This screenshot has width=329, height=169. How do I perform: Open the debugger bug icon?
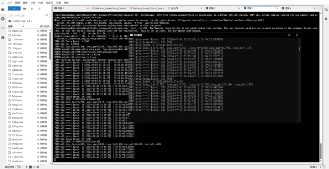click(x=326, y=19)
